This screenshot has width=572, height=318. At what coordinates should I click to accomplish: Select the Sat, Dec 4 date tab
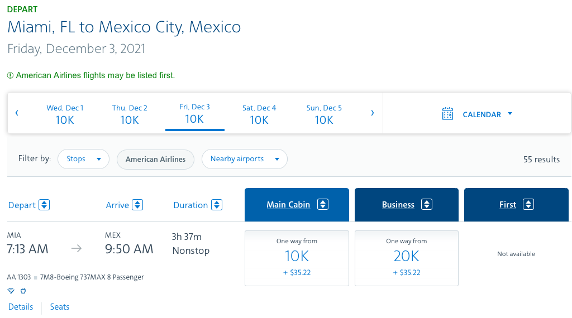(x=259, y=114)
